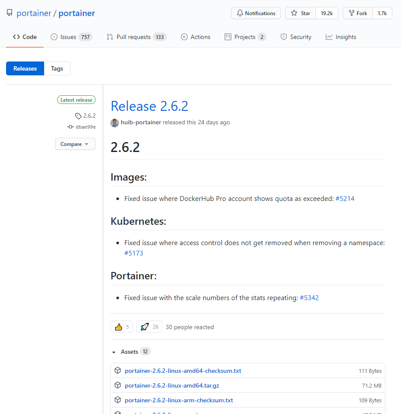Click the 757 issues count badge
The height and width of the screenshot is (414, 401).
coord(86,37)
